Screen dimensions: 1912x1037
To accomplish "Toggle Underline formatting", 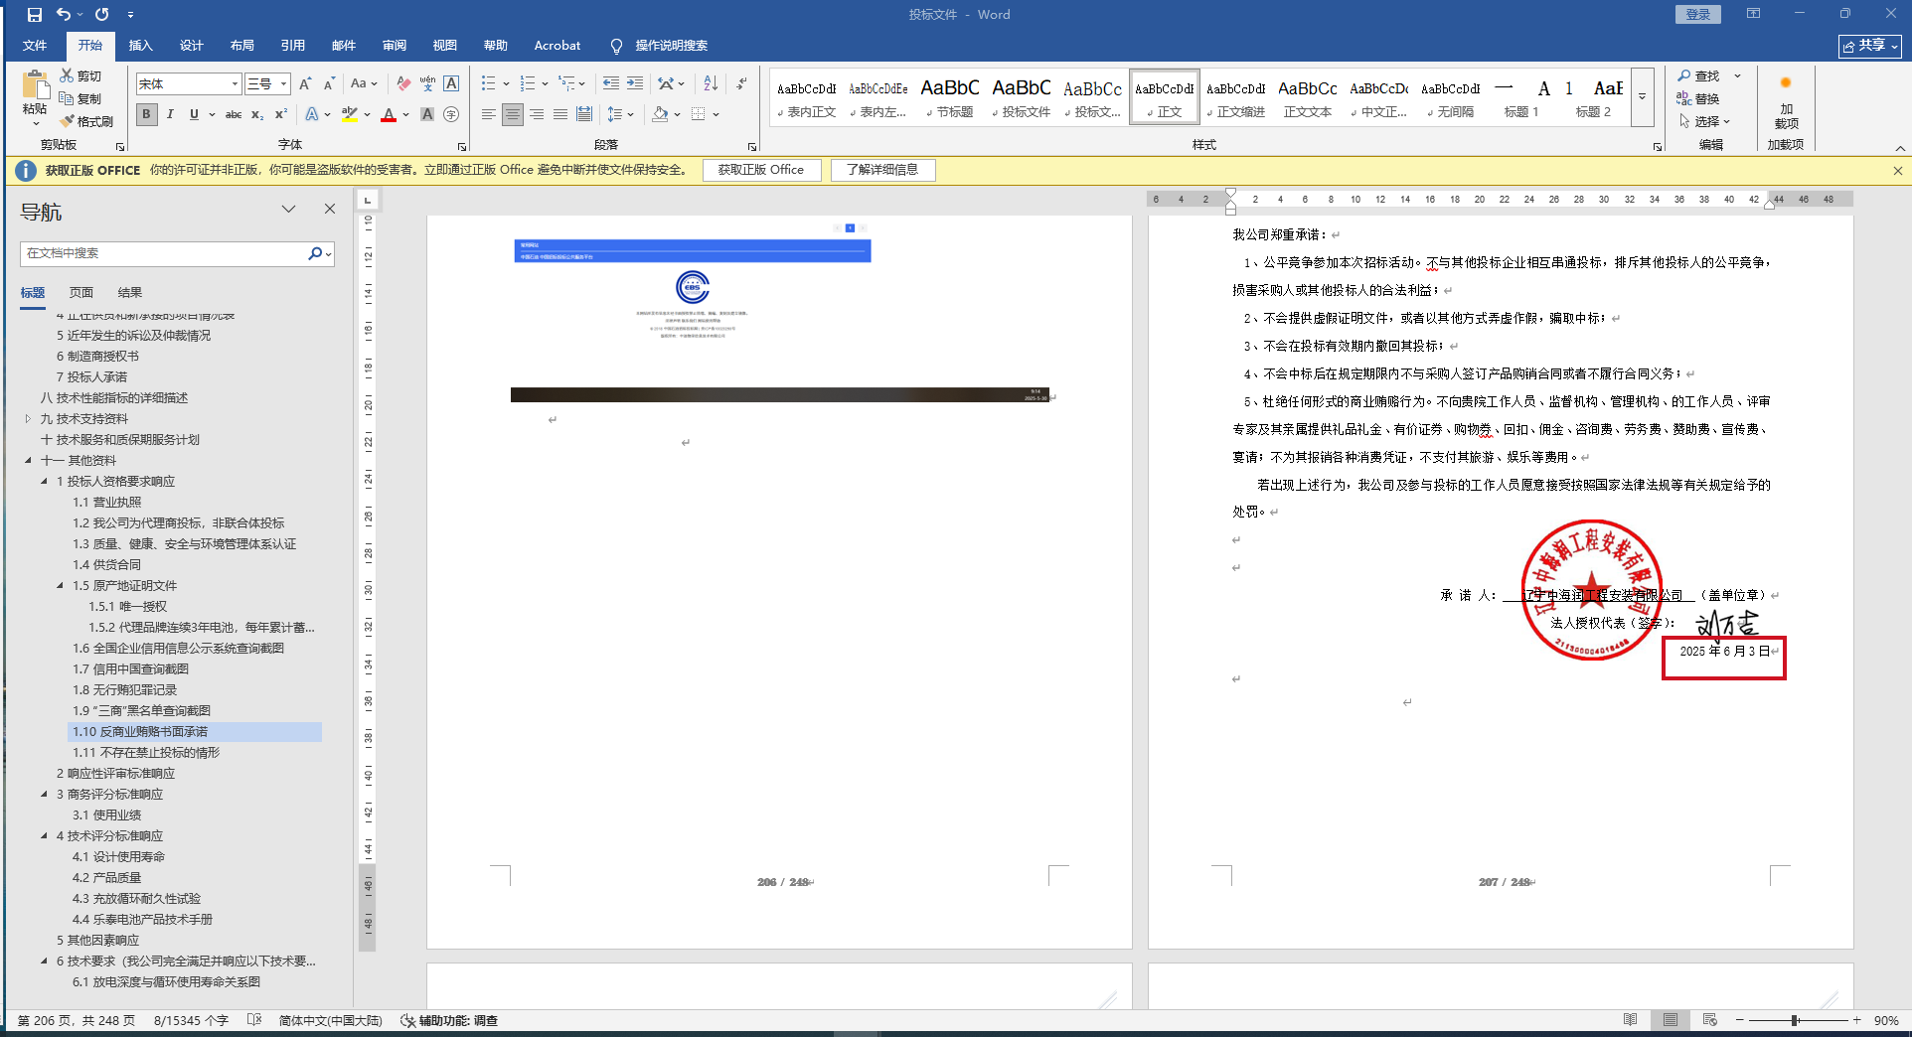I will (x=194, y=114).
